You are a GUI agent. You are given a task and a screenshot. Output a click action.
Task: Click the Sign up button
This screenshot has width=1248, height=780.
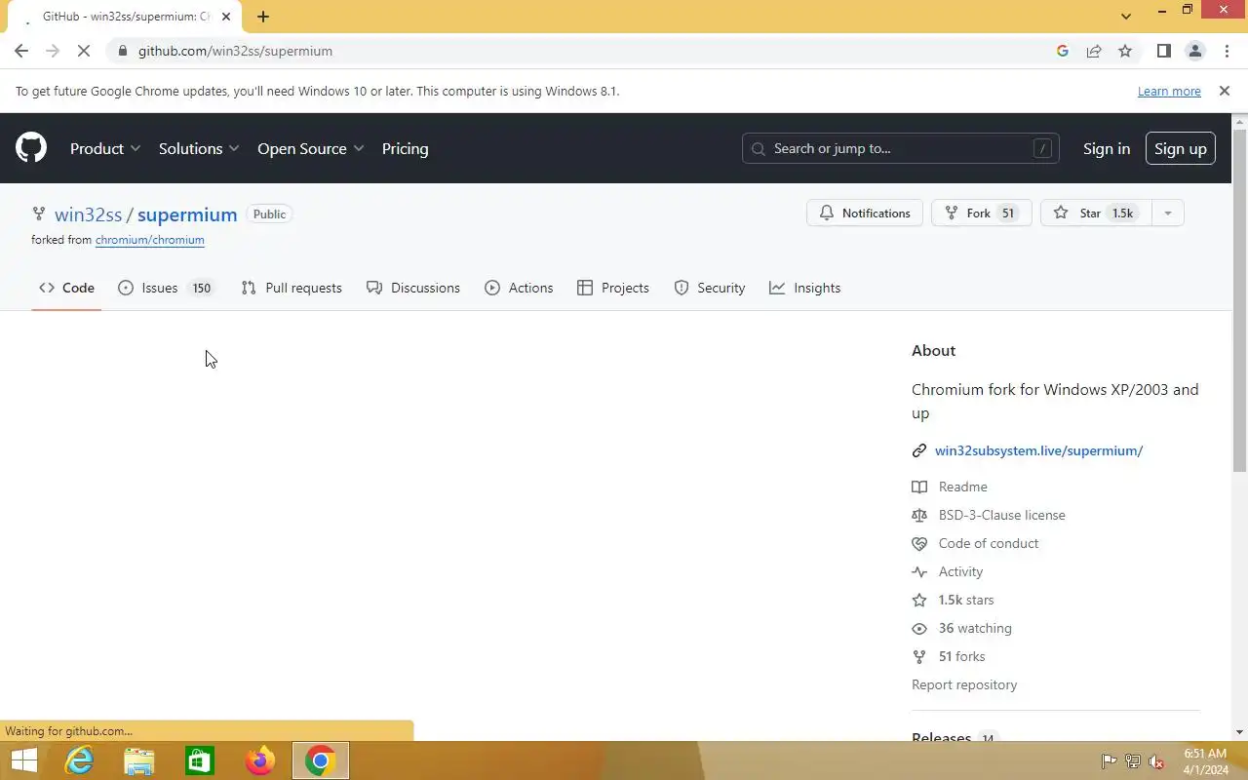[x=1180, y=148]
